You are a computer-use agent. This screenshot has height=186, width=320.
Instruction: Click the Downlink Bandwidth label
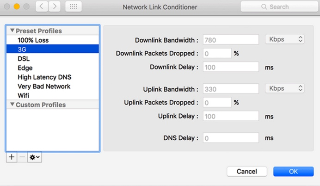click(x=166, y=40)
